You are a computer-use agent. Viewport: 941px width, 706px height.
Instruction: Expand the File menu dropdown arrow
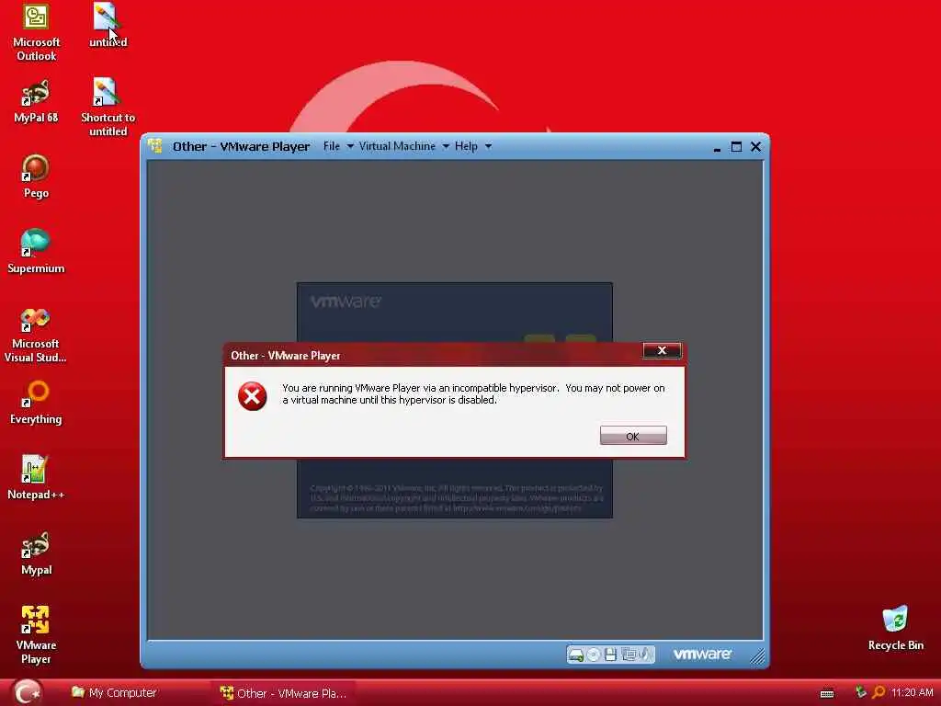tap(350, 146)
